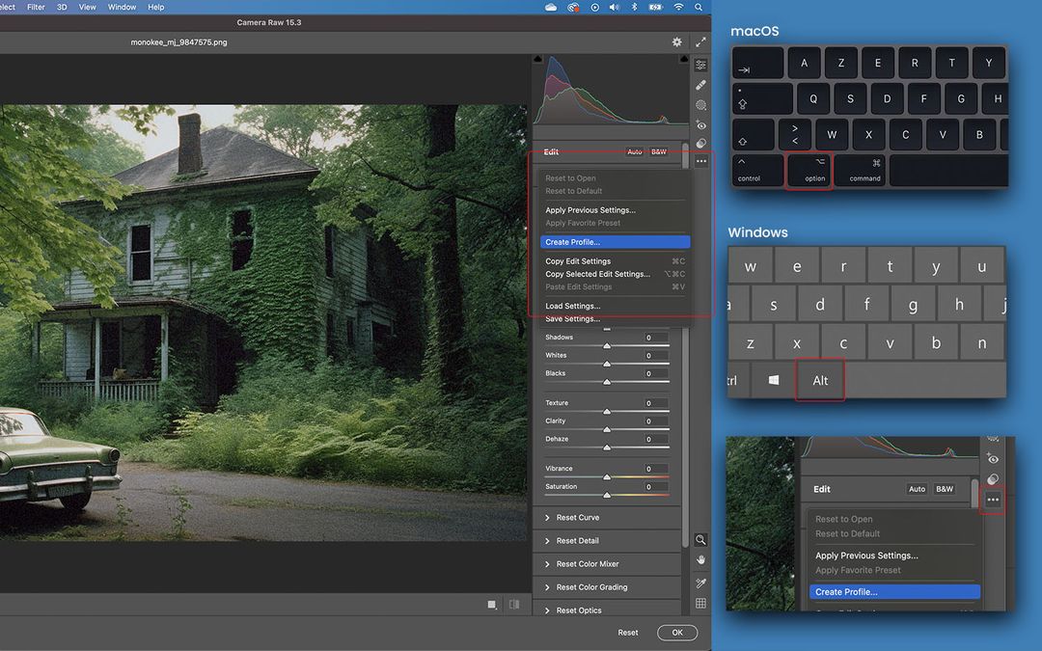Viewport: 1042px width, 651px height.
Task: Open the Filter menu
Action: pyautogui.click(x=36, y=7)
